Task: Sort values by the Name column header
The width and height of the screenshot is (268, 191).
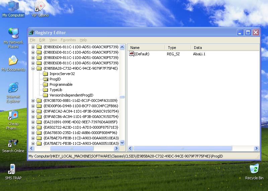Action: coord(146,48)
